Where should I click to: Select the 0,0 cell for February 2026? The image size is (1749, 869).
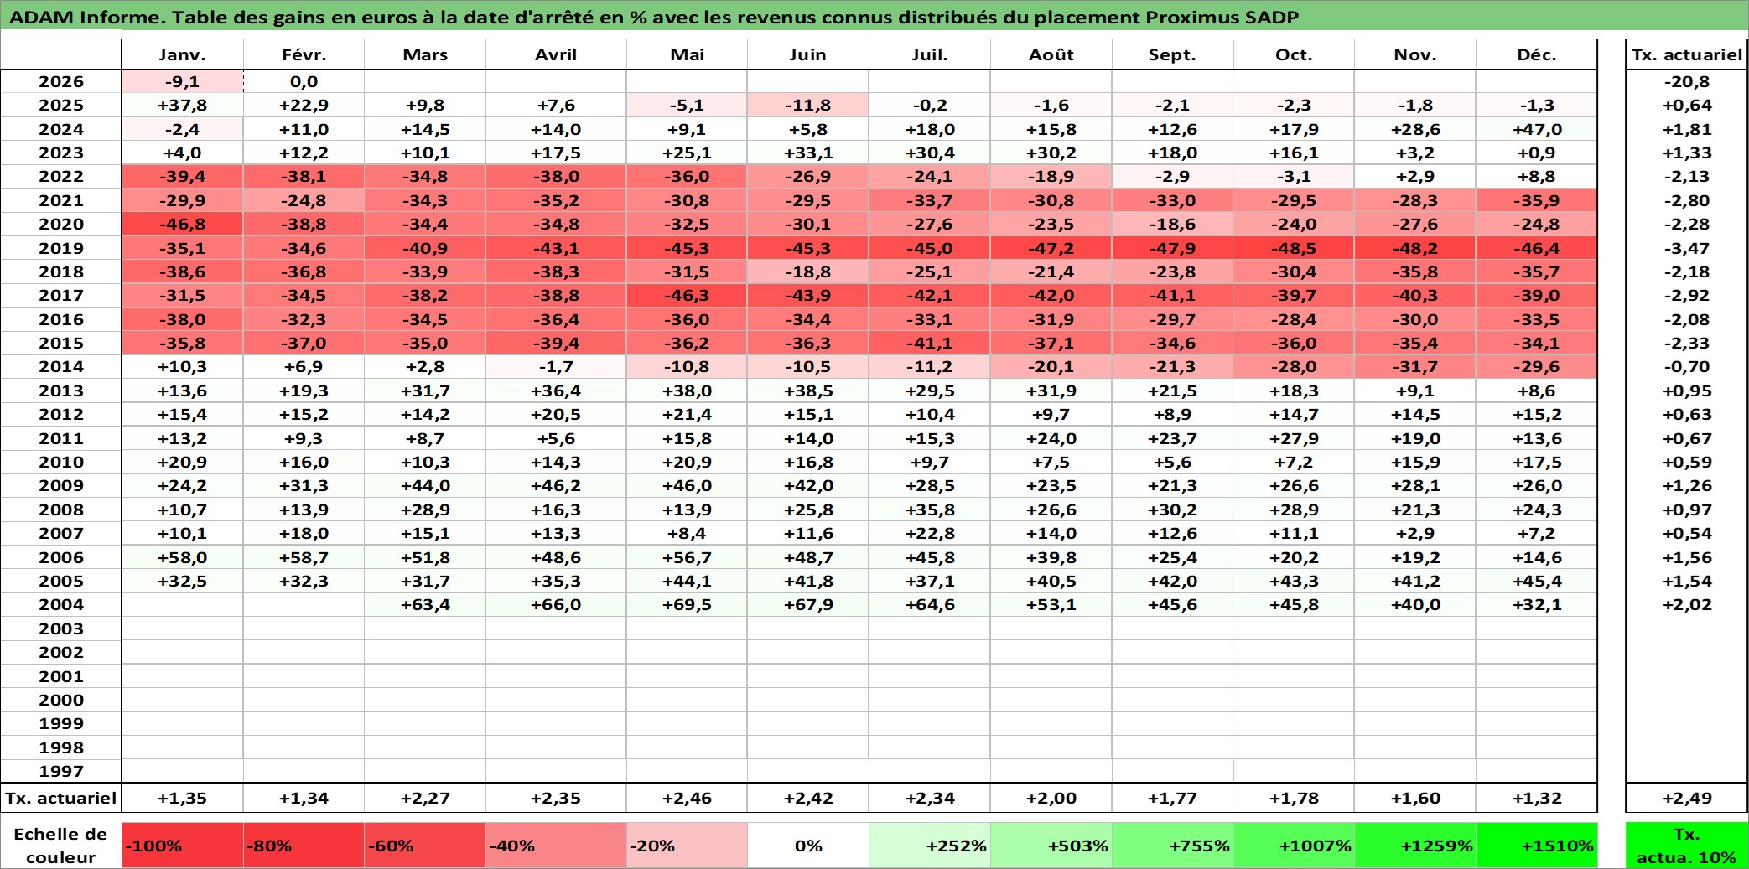click(304, 81)
